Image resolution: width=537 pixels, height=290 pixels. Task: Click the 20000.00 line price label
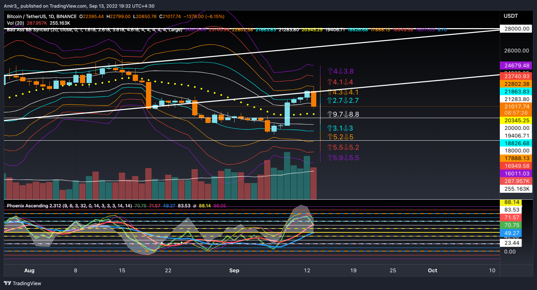pyautogui.click(x=516, y=128)
